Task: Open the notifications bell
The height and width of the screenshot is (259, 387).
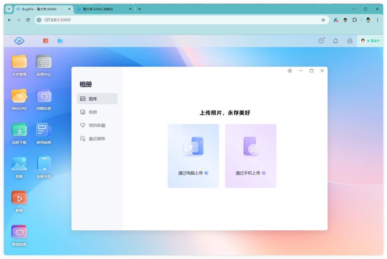Action: pos(335,41)
